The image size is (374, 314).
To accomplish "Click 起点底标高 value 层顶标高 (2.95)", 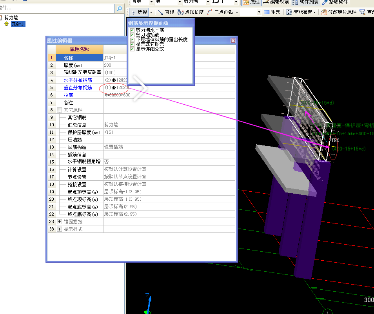I will pyautogui.click(x=169, y=207).
